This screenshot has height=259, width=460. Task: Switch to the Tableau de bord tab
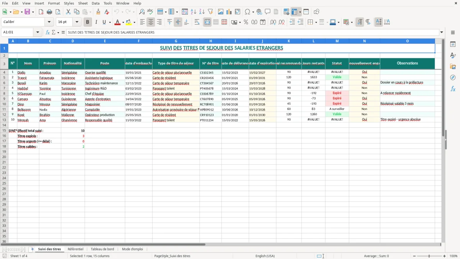tap(102, 249)
